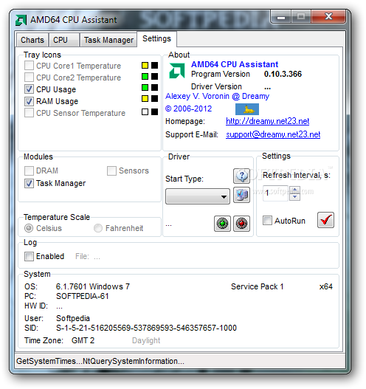This screenshot has width=366, height=389.
Task: Click green foreground swatch for CPU Usage
Action: click(x=145, y=87)
